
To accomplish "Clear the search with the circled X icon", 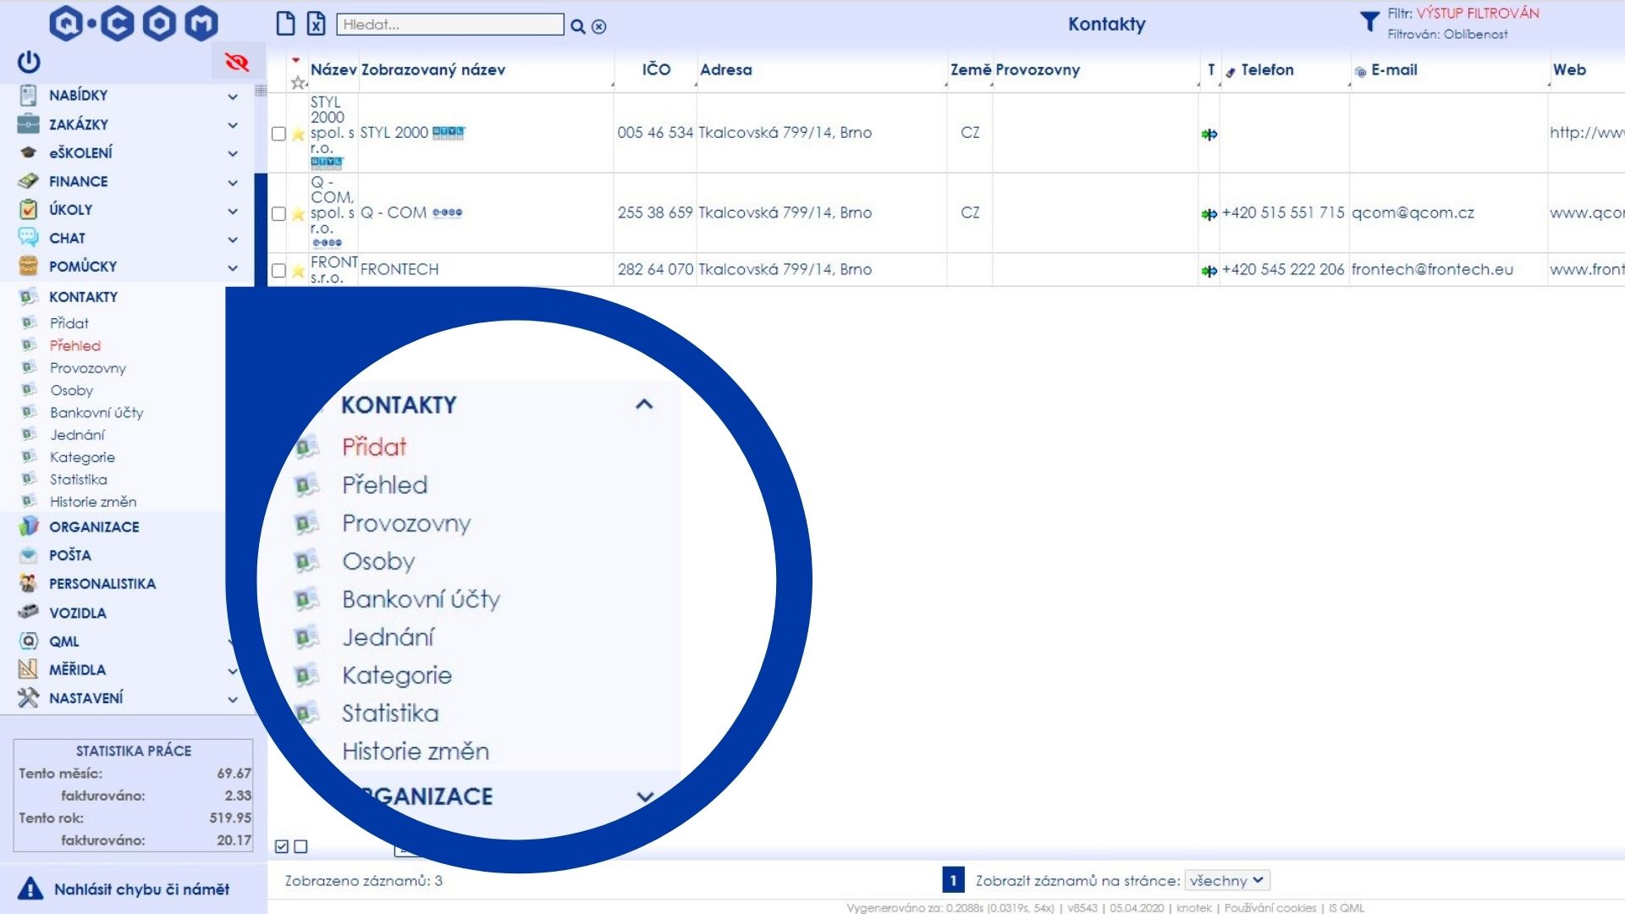I will point(599,26).
